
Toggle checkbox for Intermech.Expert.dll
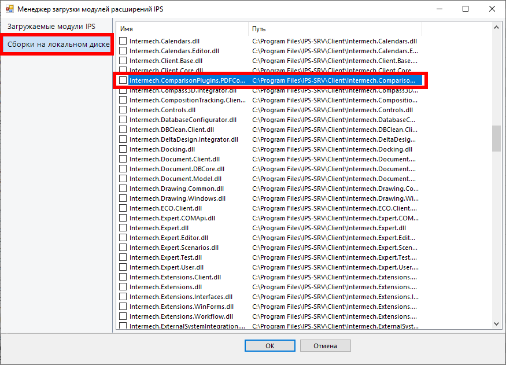(123, 228)
